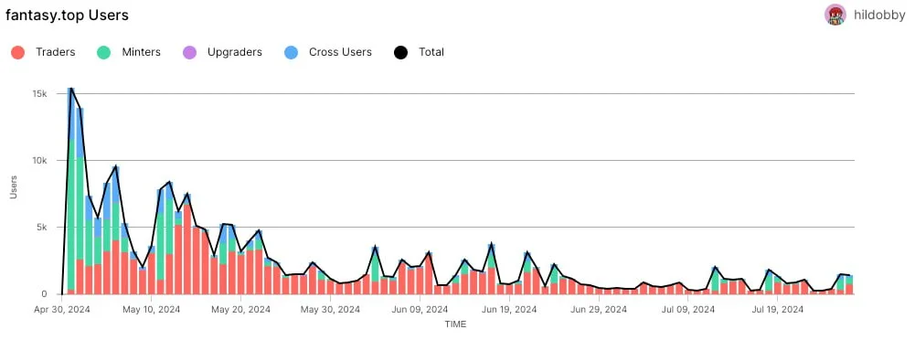
Task: Toggle the green Minters legend dot
Action: [x=104, y=52]
